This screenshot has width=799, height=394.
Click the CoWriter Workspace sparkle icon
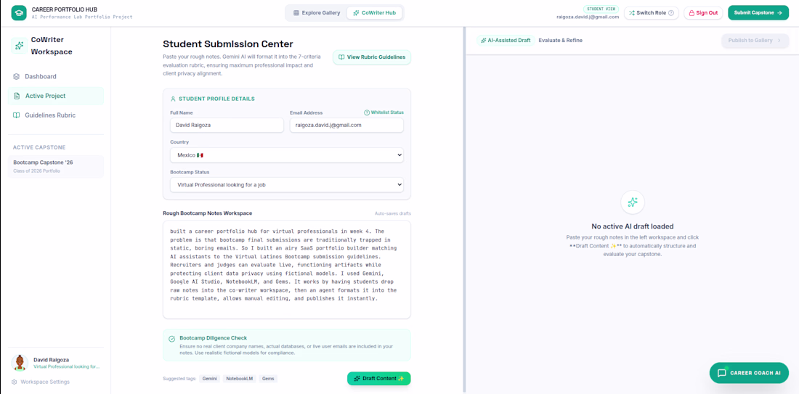pyautogui.click(x=19, y=45)
